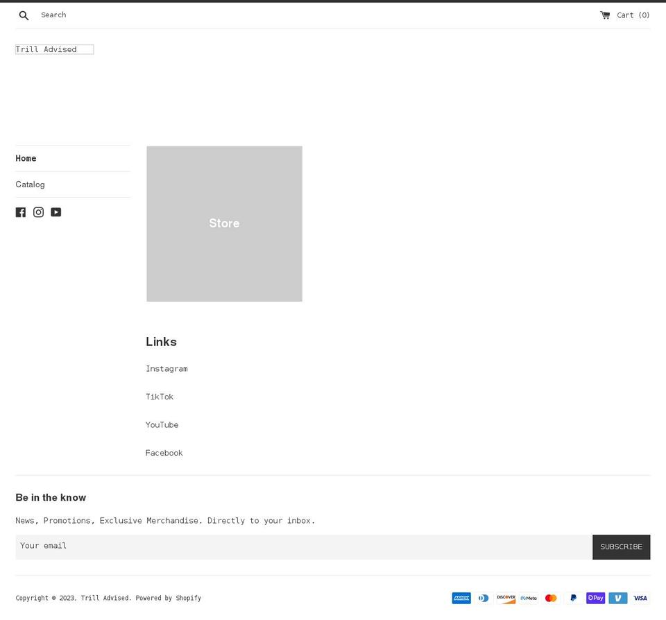Click the Be in the know heading
666x620 pixels.
coord(51,497)
